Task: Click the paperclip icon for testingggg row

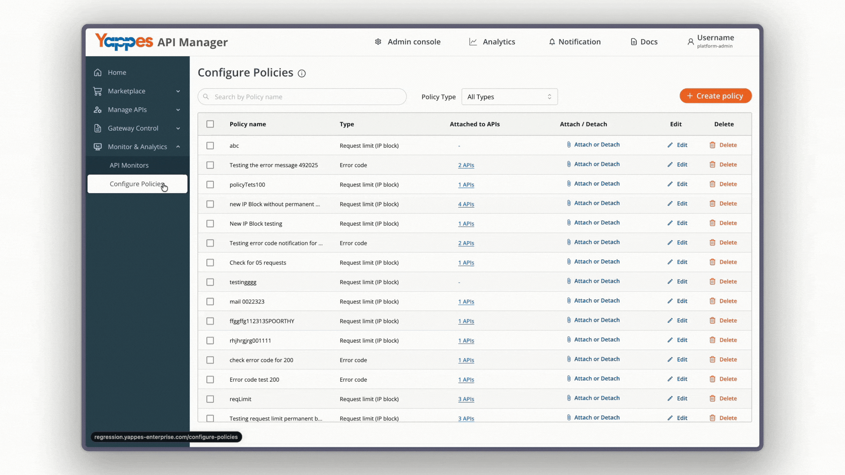Action: pos(569,281)
